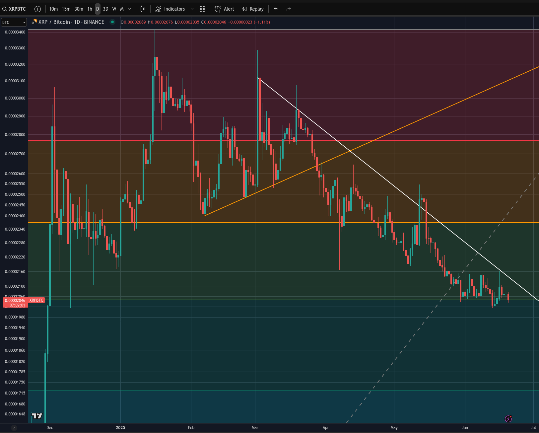The height and width of the screenshot is (433, 539).
Task: Open the indicator templates grid icon
Action: click(202, 9)
